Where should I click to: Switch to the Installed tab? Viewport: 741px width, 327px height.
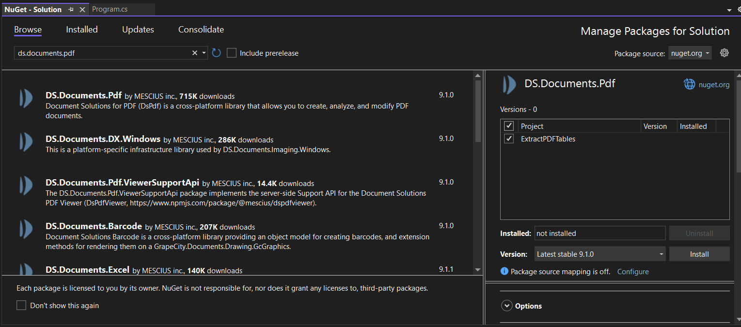(x=82, y=30)
